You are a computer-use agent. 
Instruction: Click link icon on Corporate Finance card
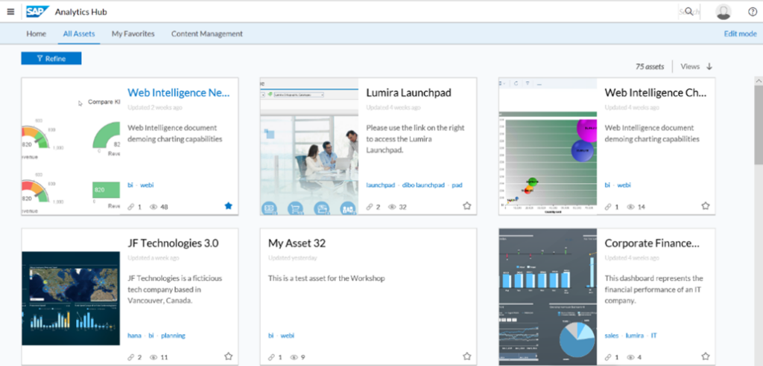[x=608, y=357]
